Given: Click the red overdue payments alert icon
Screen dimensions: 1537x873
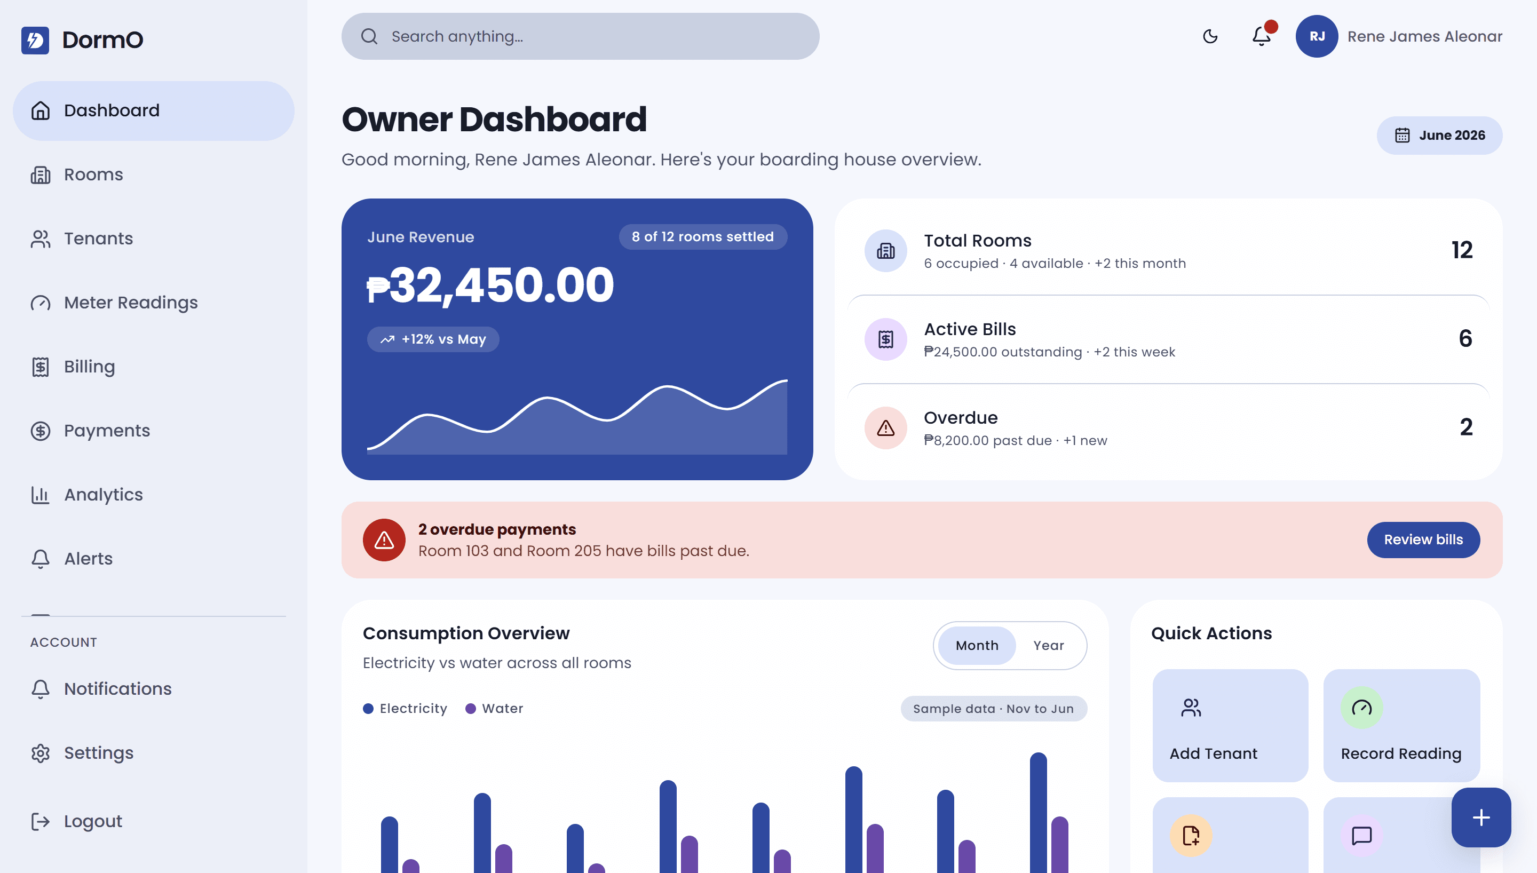Looking at the screenshot, I should click(384, 540).
